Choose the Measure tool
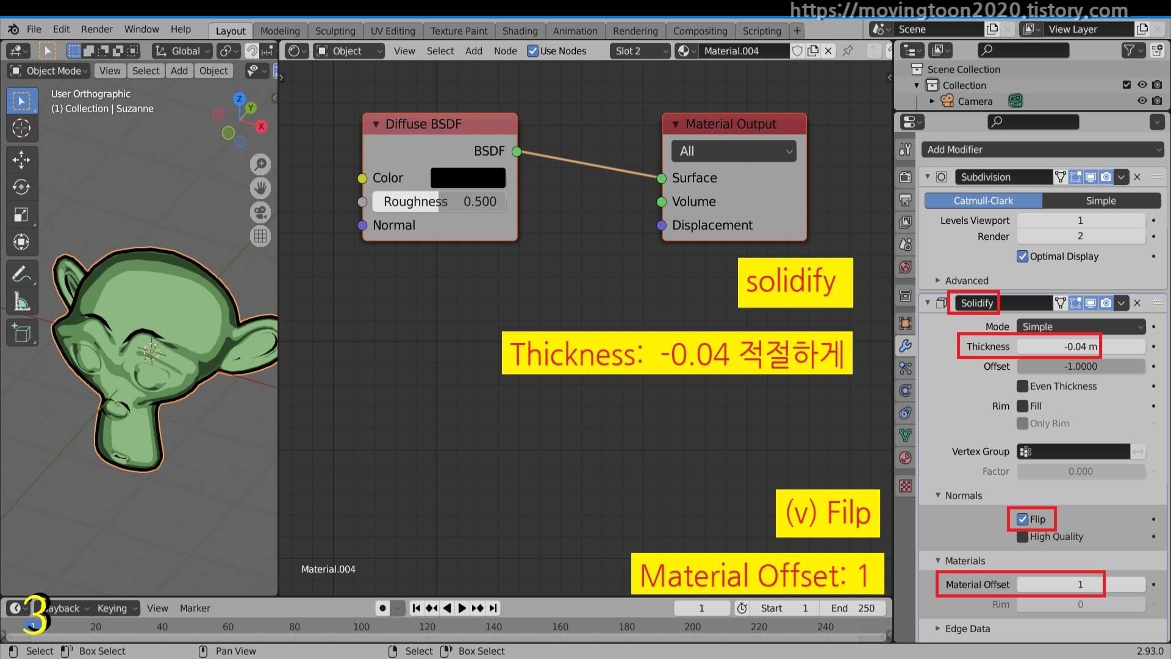Screen dimensions: 1171x659 point(21,301)
